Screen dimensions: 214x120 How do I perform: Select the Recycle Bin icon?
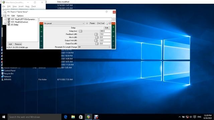click(7, 74)
